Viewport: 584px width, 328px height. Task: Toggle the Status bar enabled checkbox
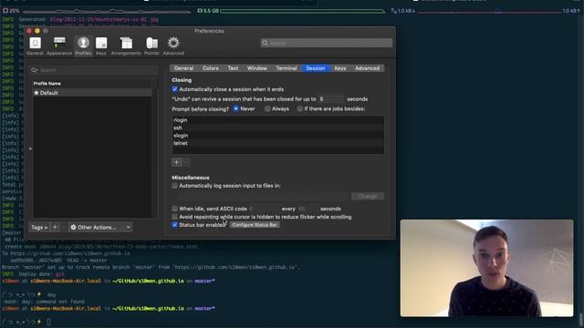click(174, 225)
